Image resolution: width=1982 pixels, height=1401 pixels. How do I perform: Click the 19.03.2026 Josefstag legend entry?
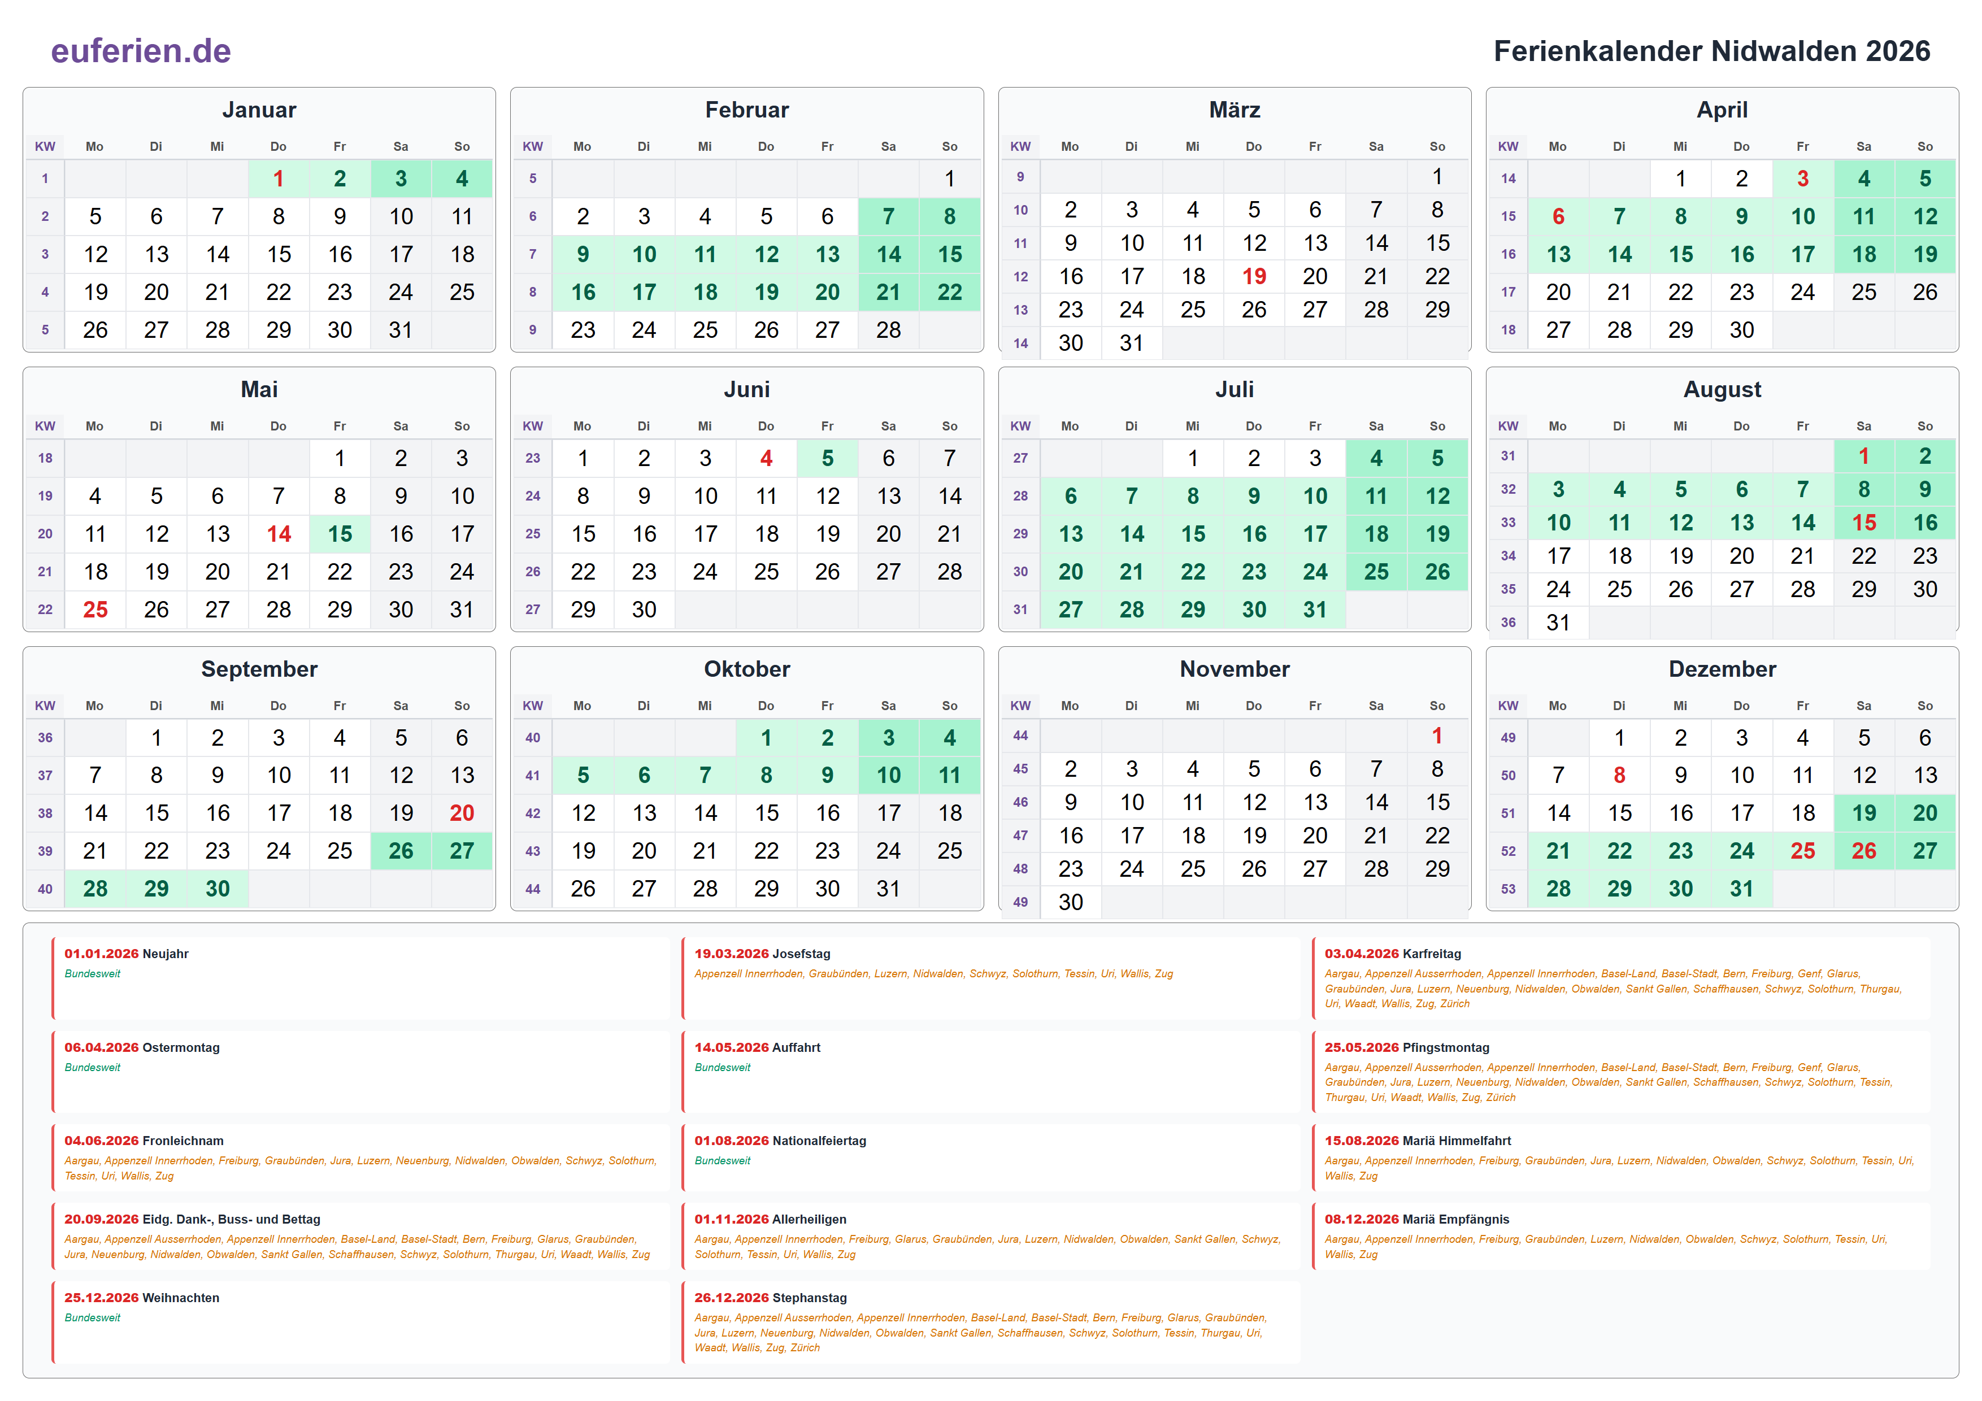[x=991, y=979]
